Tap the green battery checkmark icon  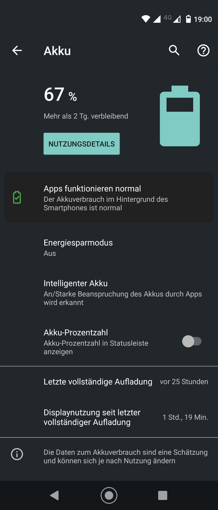pos(17,197)
